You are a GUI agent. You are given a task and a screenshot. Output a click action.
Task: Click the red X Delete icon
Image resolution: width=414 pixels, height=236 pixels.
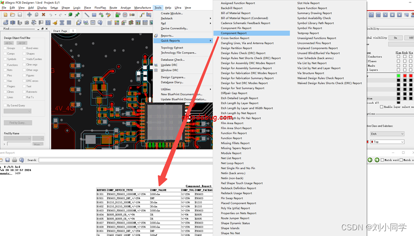[44, 15]
